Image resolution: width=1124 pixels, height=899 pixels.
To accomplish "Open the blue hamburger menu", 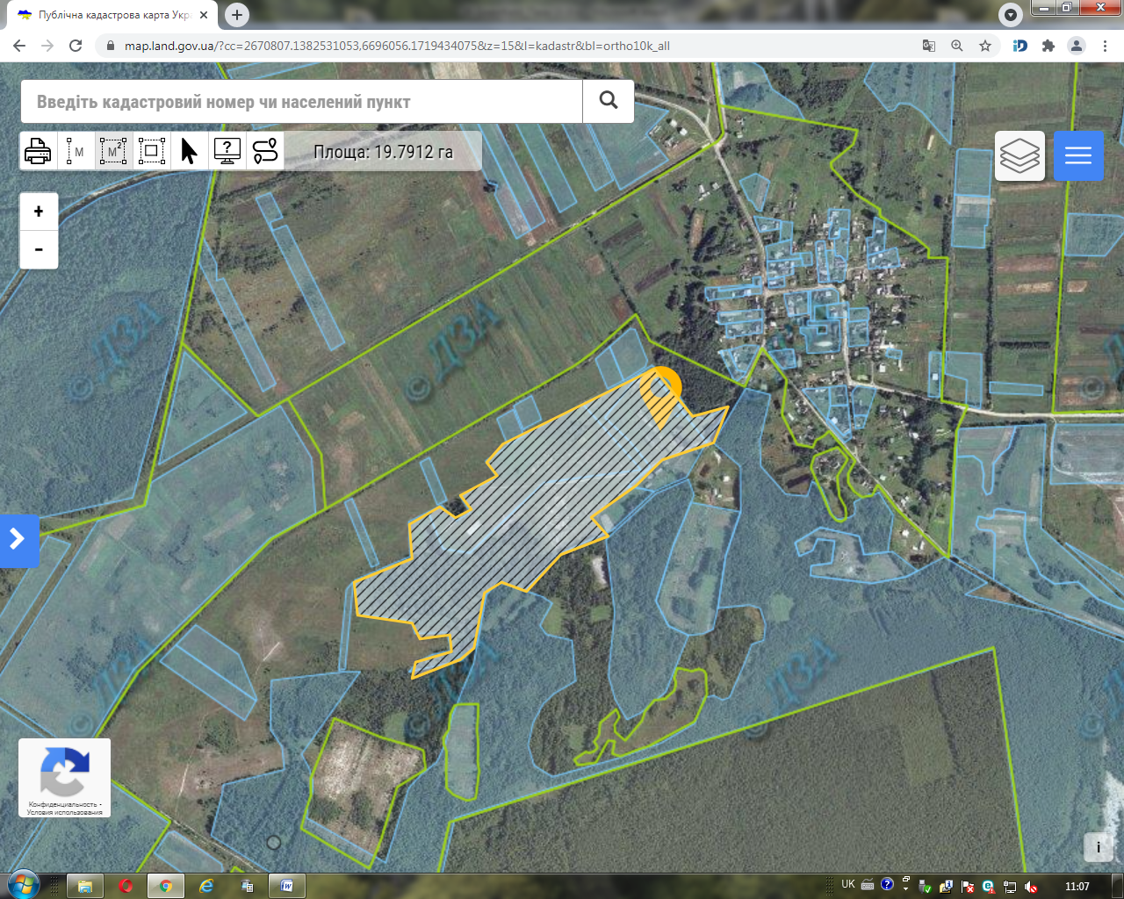I will pyautogui.click(x=1078, y=156).
